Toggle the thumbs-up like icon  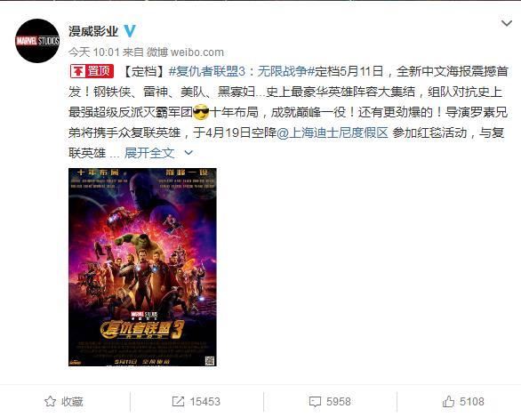(x=448, y=401)
